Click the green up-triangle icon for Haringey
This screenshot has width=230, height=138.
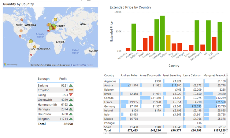click(x=71, y=109)
